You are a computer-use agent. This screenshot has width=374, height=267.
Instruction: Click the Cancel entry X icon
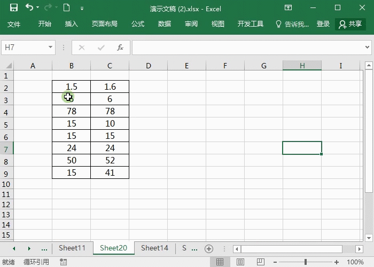pyautogui.click(x=82, y=48)
